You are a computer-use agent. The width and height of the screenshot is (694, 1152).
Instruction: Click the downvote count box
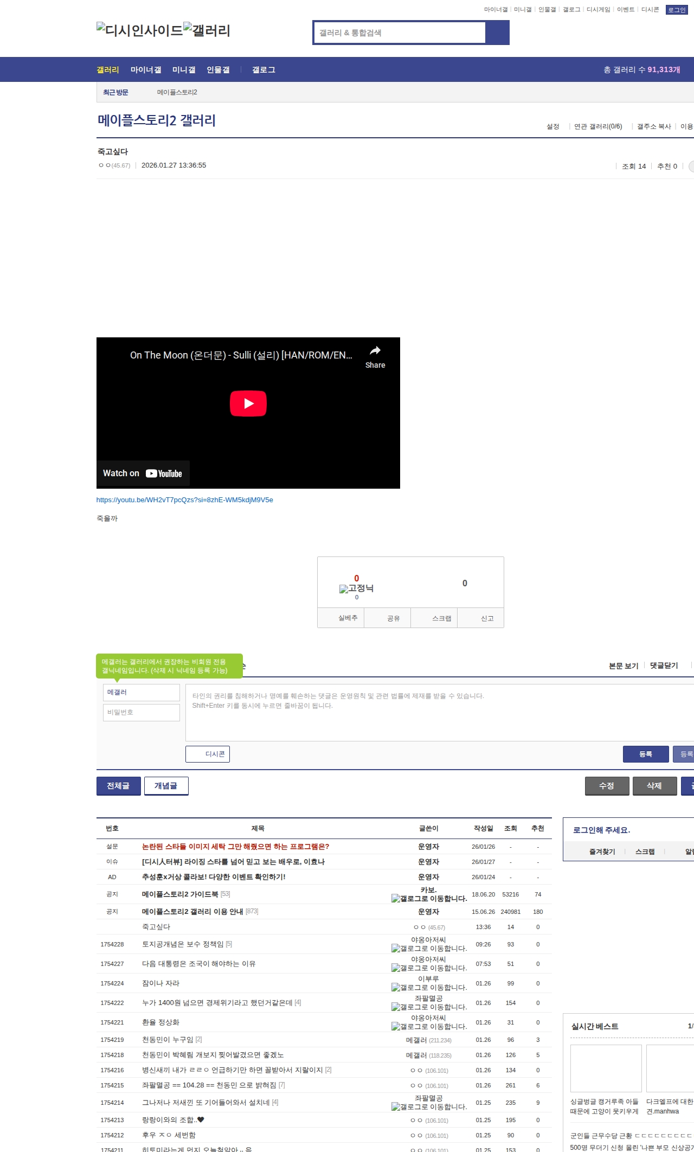465,583
